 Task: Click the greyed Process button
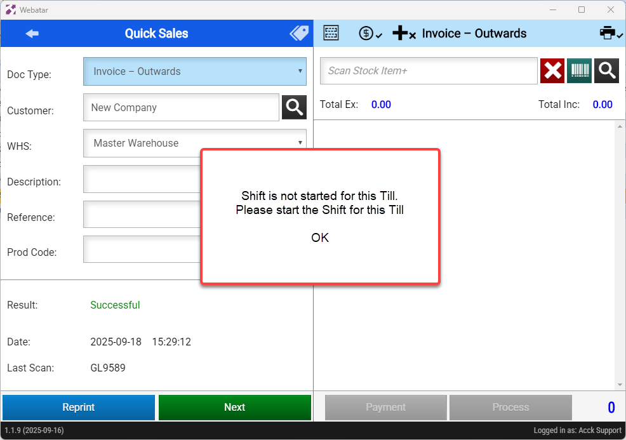pos(510,407)
